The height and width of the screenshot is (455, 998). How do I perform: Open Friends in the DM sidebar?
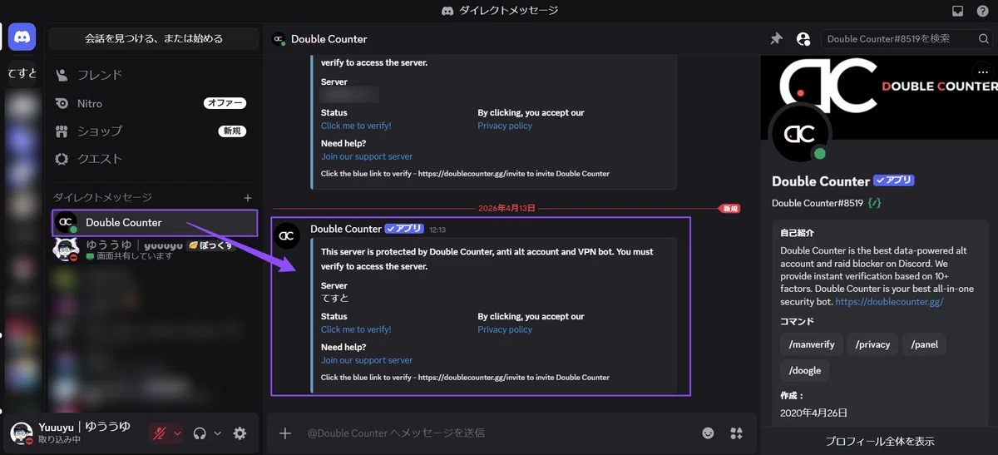click(x=154, y=75)
